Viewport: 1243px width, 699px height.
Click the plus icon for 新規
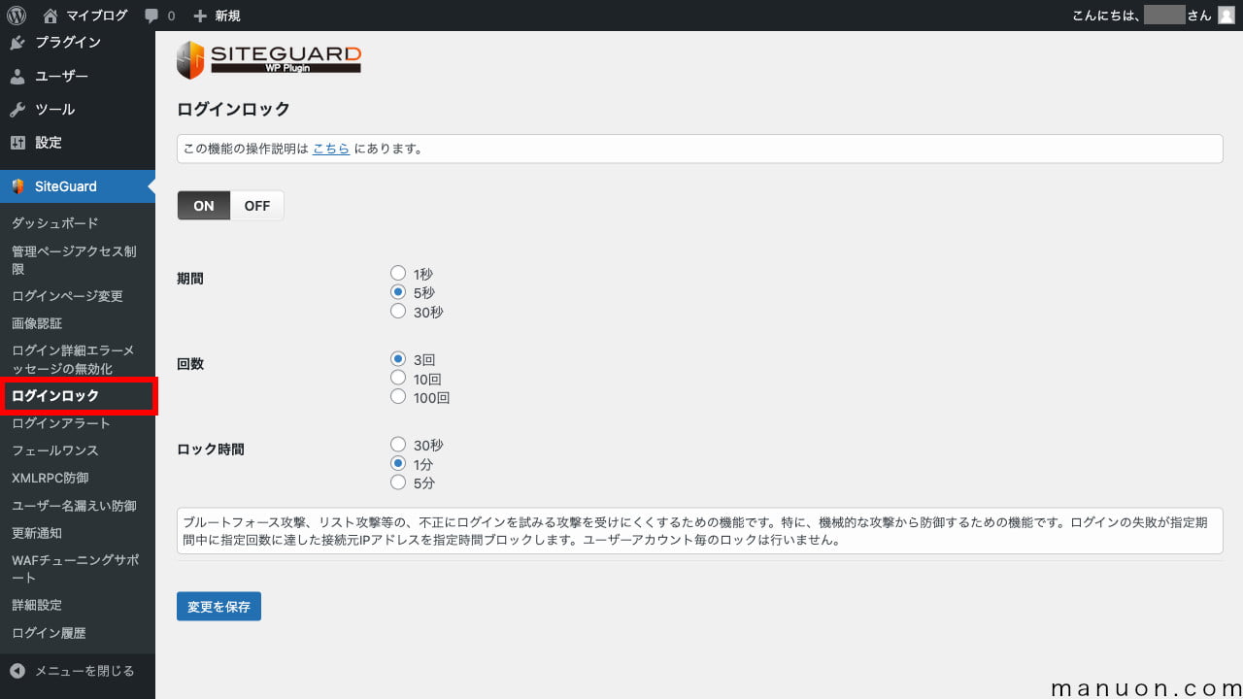point(200,16)
